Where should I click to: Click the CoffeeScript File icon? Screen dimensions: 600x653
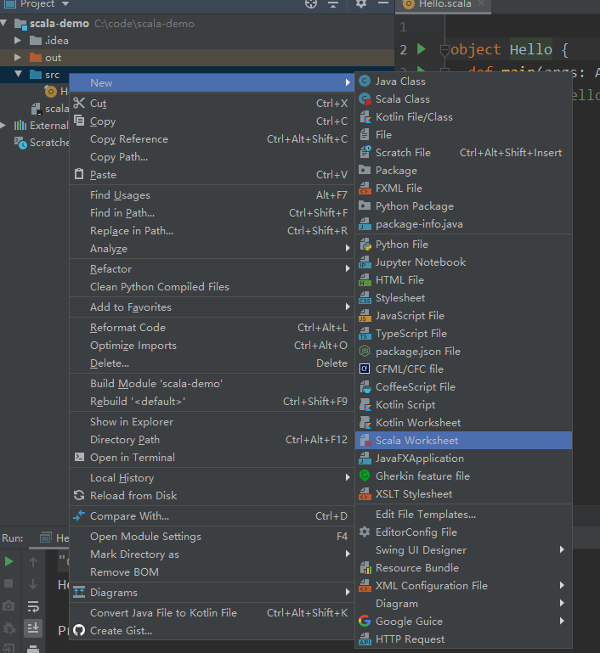365,387
